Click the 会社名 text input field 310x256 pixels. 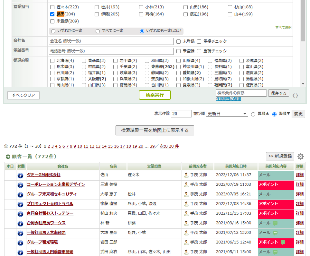click(111, 41)
